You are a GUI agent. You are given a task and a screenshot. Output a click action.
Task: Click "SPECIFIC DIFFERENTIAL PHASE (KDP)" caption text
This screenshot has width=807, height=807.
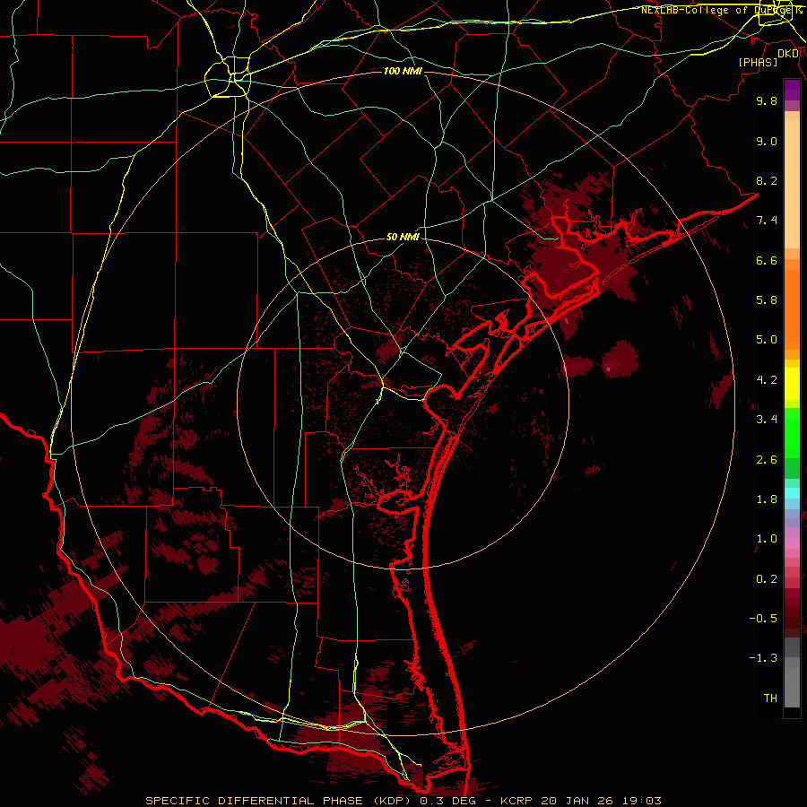(x=280, y=801)
